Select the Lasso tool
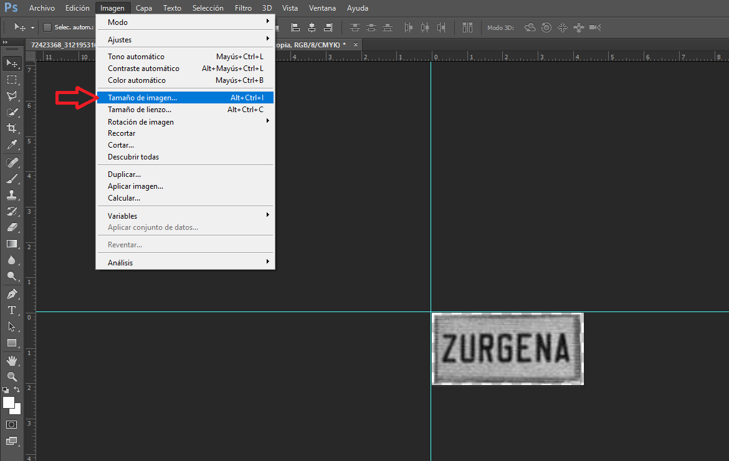This screenshot has width=729, height=461. 12,96
